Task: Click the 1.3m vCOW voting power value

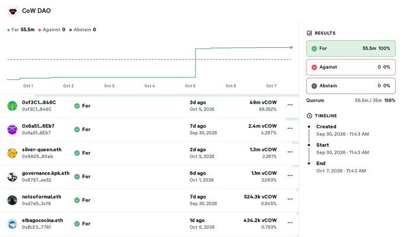Action: 263,150
